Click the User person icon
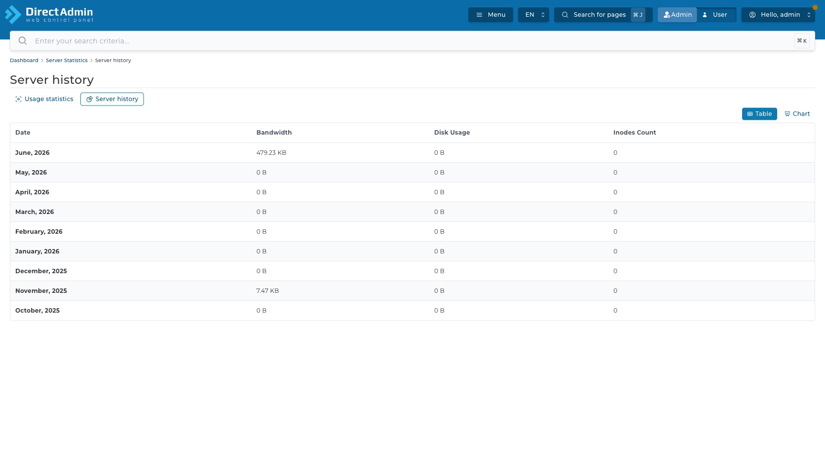This screenshot has height=464, width=825. [705, 15]
